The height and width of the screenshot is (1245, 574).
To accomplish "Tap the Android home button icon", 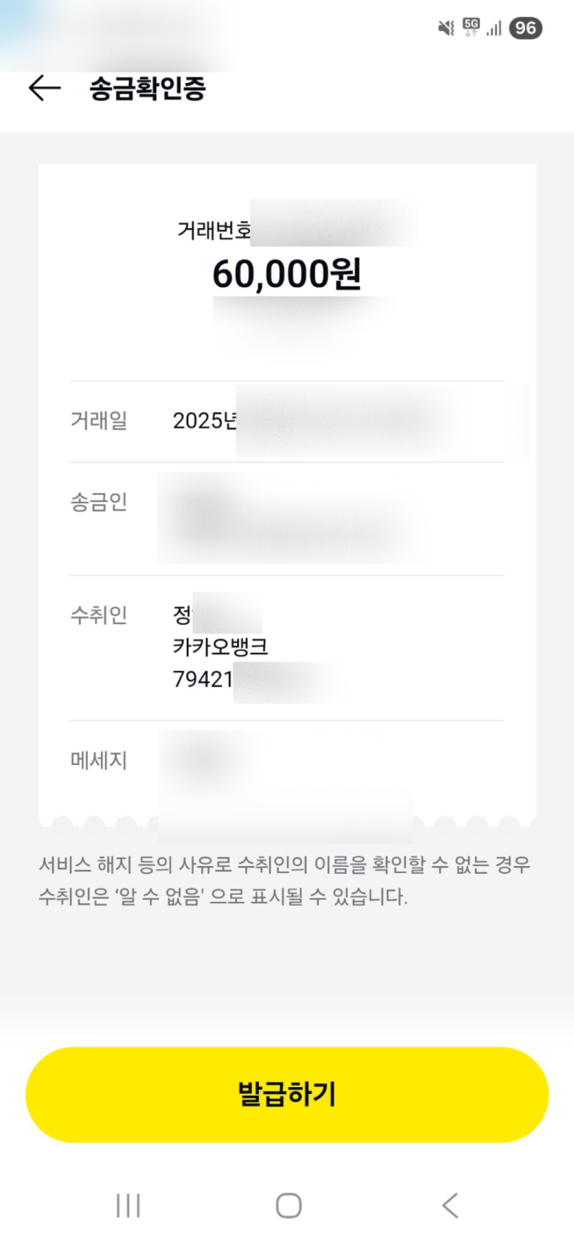I will click(x=288, y=1205).
